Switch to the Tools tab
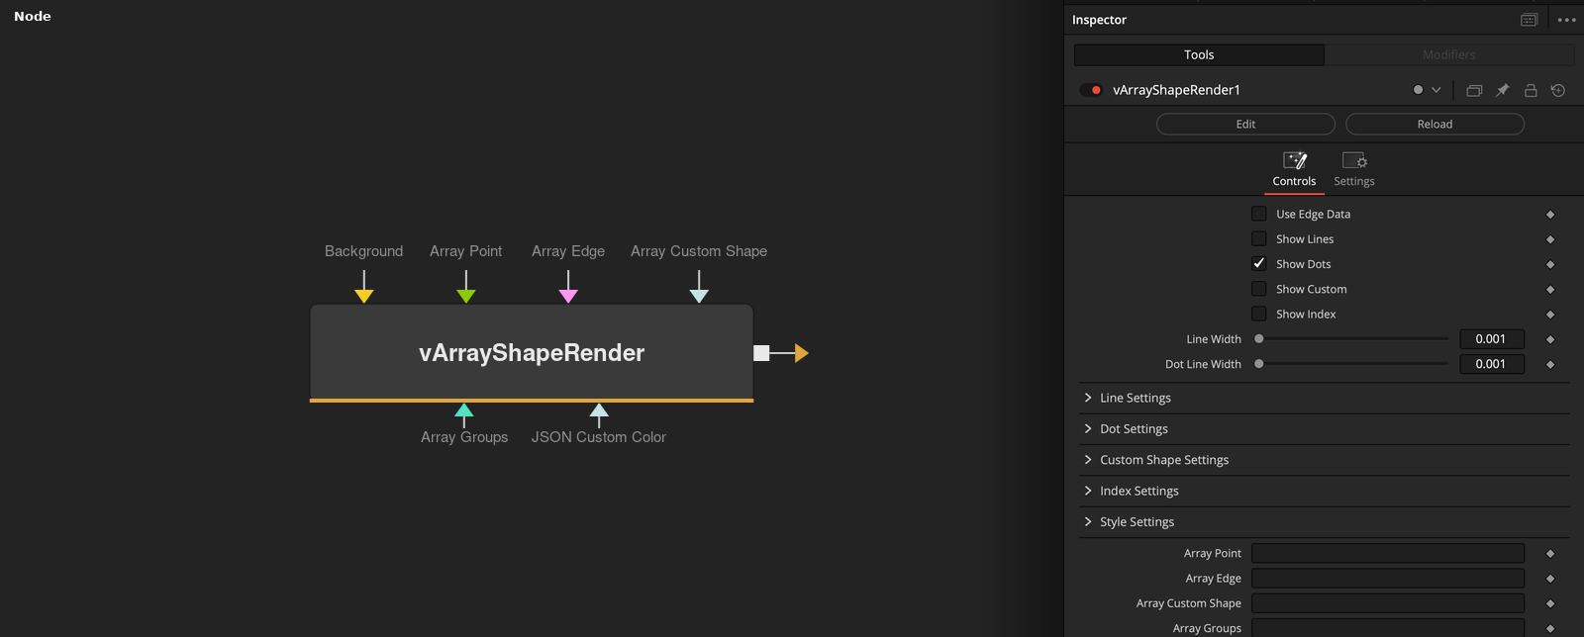 click(x=1199, y=54)
